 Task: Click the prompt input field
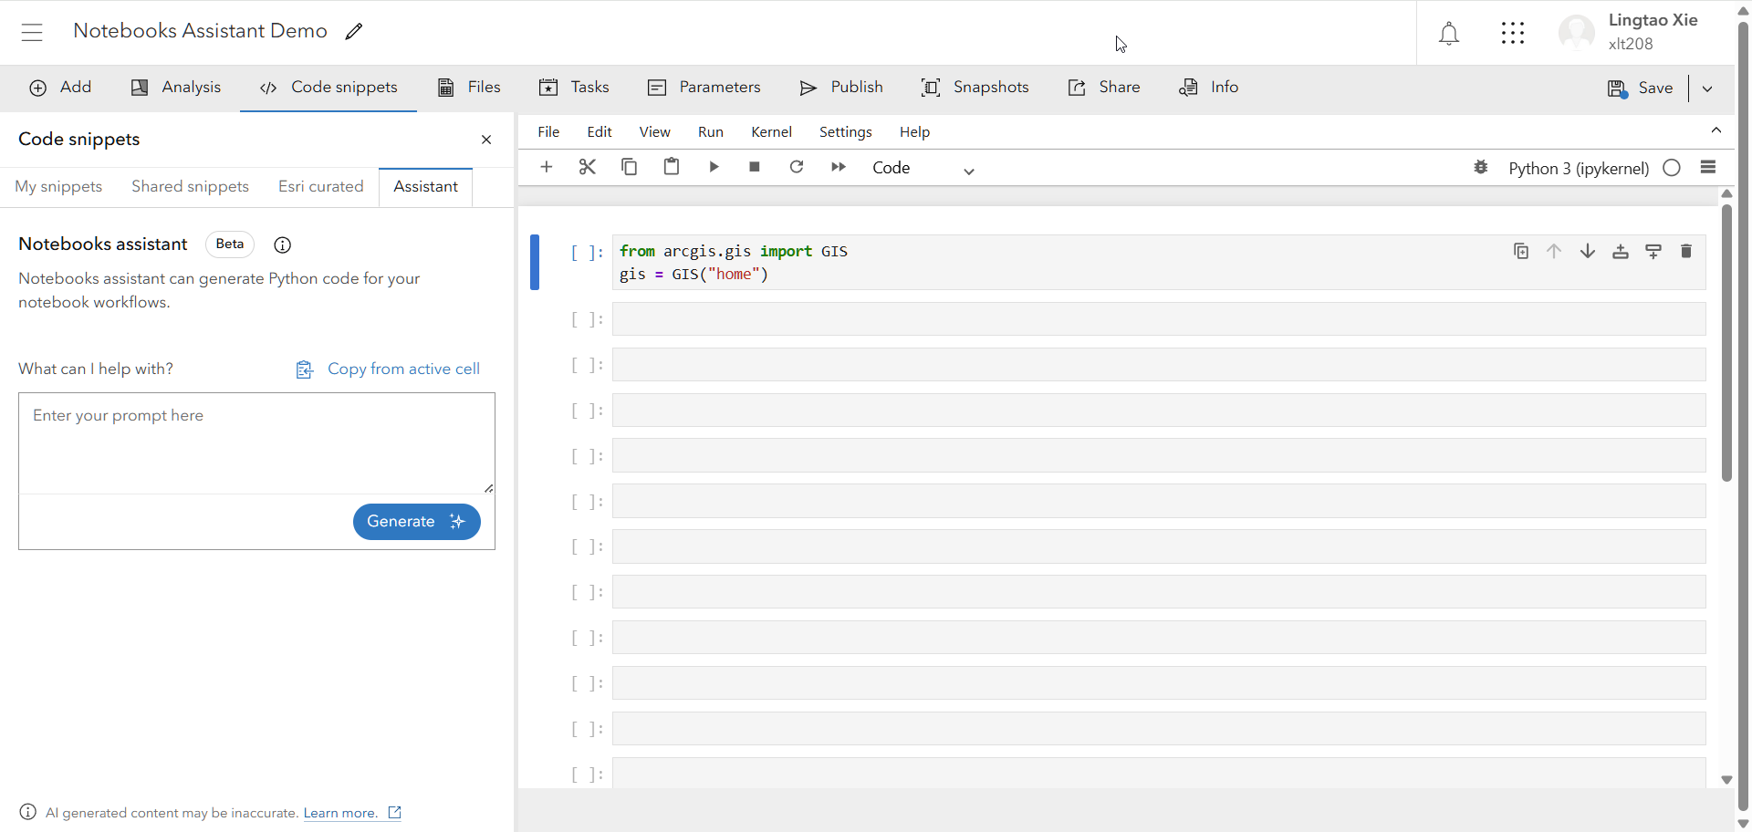coord(256,442)
